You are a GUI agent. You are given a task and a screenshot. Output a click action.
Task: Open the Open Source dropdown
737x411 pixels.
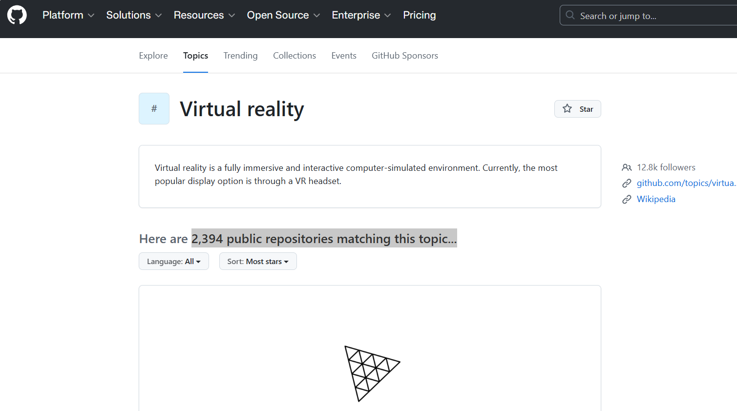[283, 15]
